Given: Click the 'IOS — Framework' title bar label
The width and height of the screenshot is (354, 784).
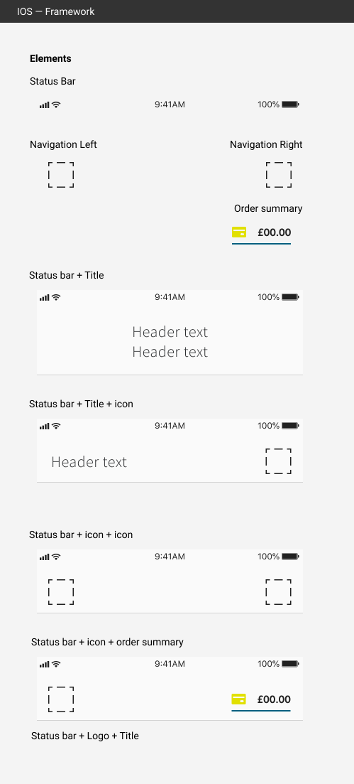Looking at the screenshot, I should click(55, 11).
